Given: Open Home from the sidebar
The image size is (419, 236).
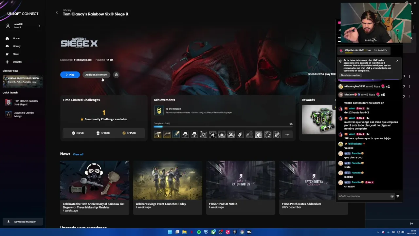Looking at the screenshot, I should click(16, 38).
